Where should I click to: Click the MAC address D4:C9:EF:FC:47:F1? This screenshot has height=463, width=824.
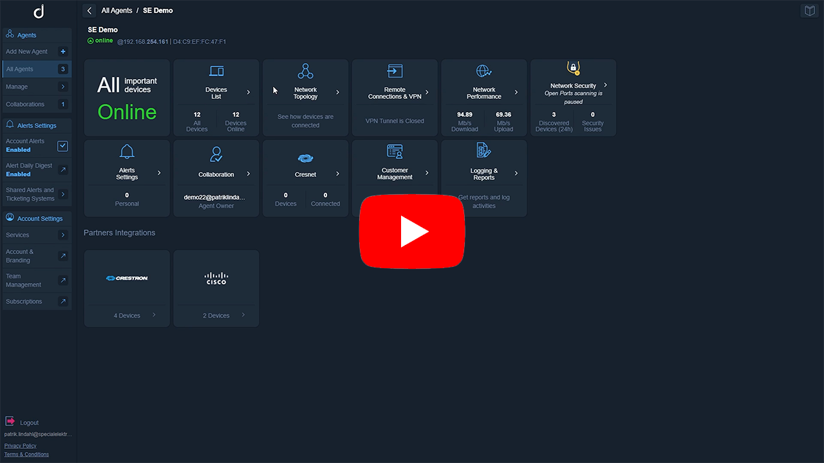point(200,42)
